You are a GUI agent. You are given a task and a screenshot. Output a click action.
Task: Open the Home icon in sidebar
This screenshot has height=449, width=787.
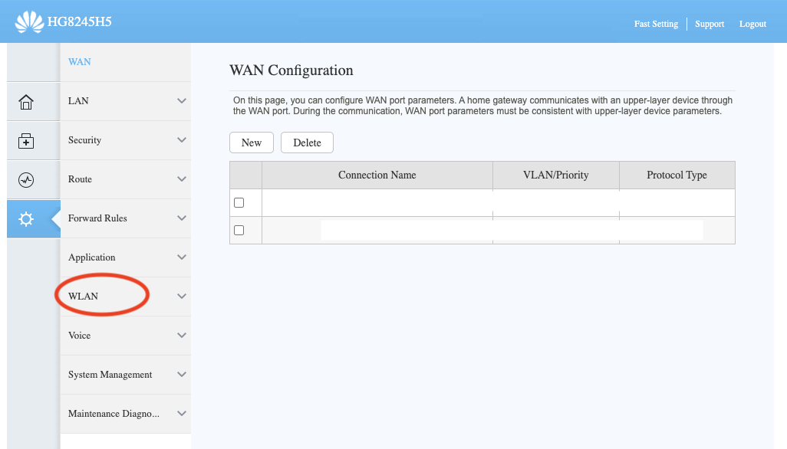click(x=26, y=101)
